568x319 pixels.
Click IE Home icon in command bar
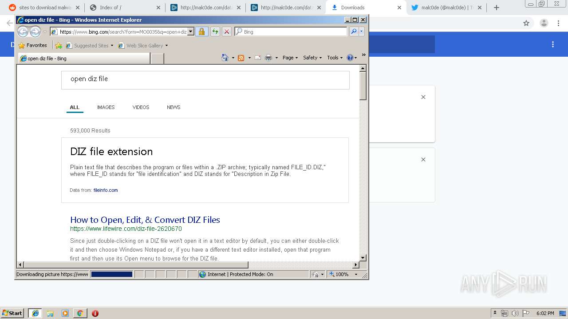225,58
